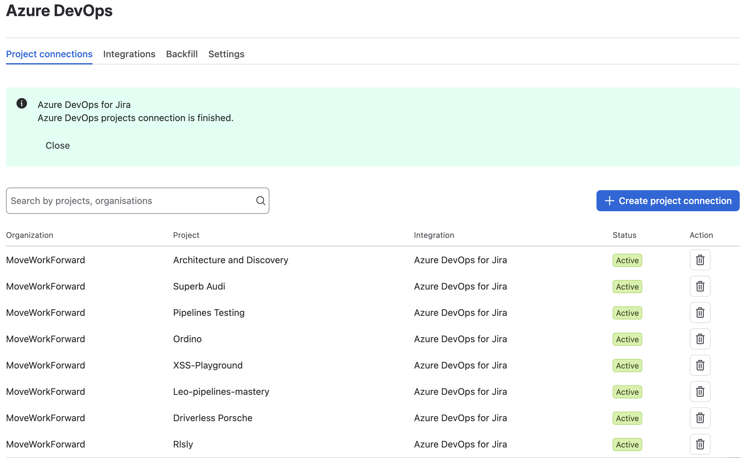Click the trash icon in the Rlsly row
The image size is (747, 458).
point(700,444)
